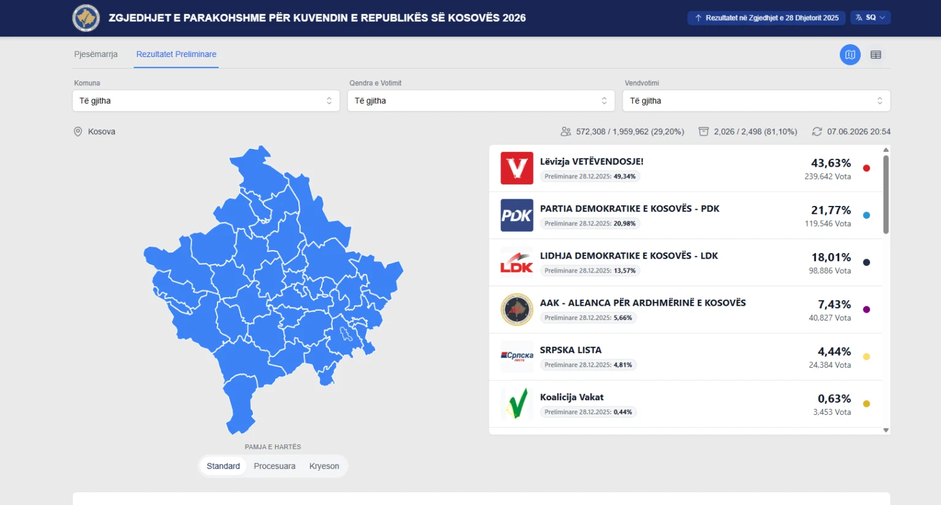Click the 119,546 Vota count
This screenshot has width=941, height=505.
tap(828, 224)
